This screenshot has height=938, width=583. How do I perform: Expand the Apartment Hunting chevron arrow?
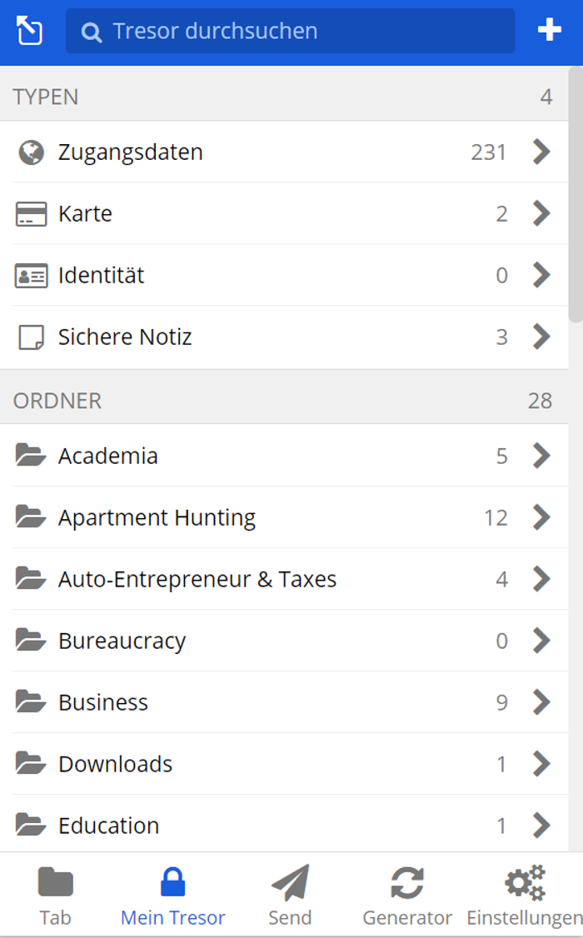[542, 517]
